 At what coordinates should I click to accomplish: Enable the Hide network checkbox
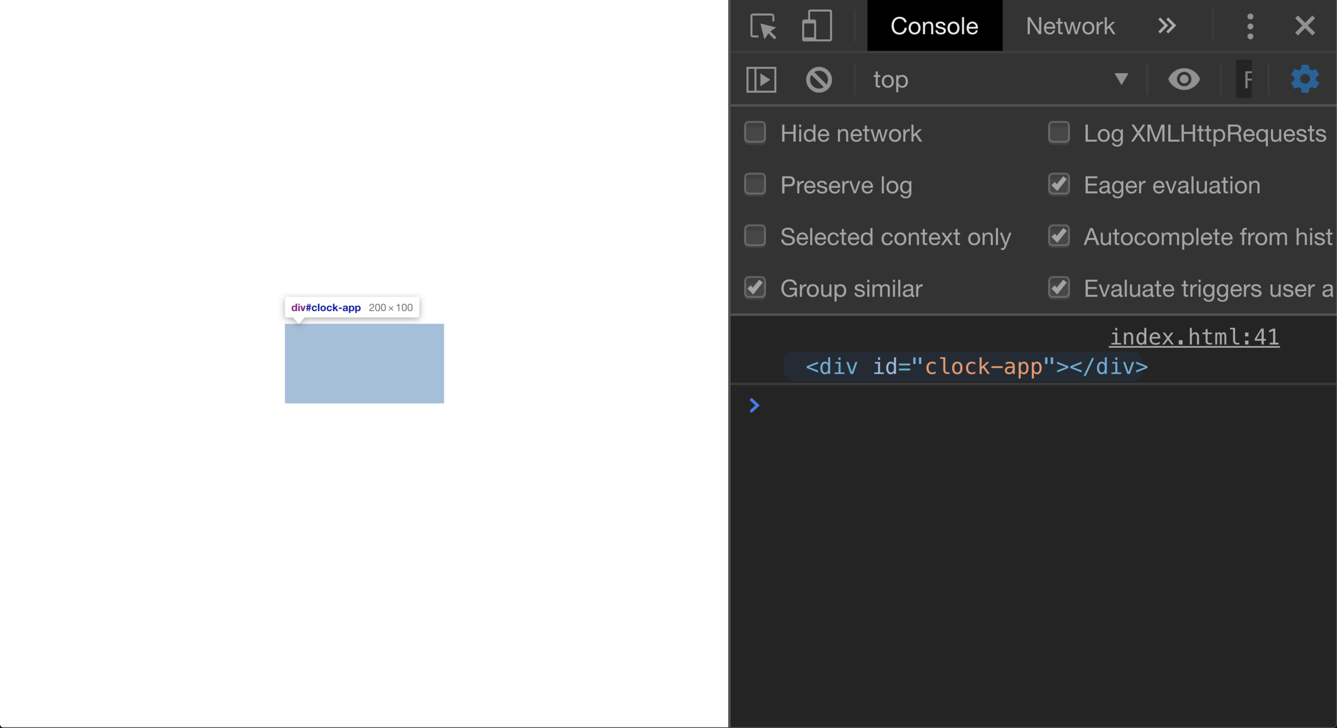[x=755, y=133]
